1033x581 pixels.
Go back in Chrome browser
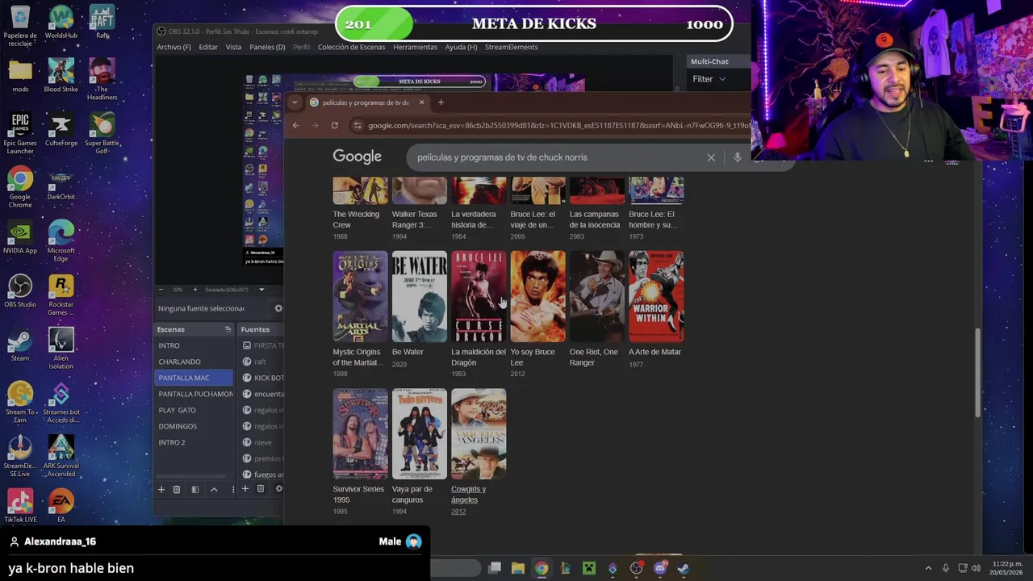coord(295,125)
